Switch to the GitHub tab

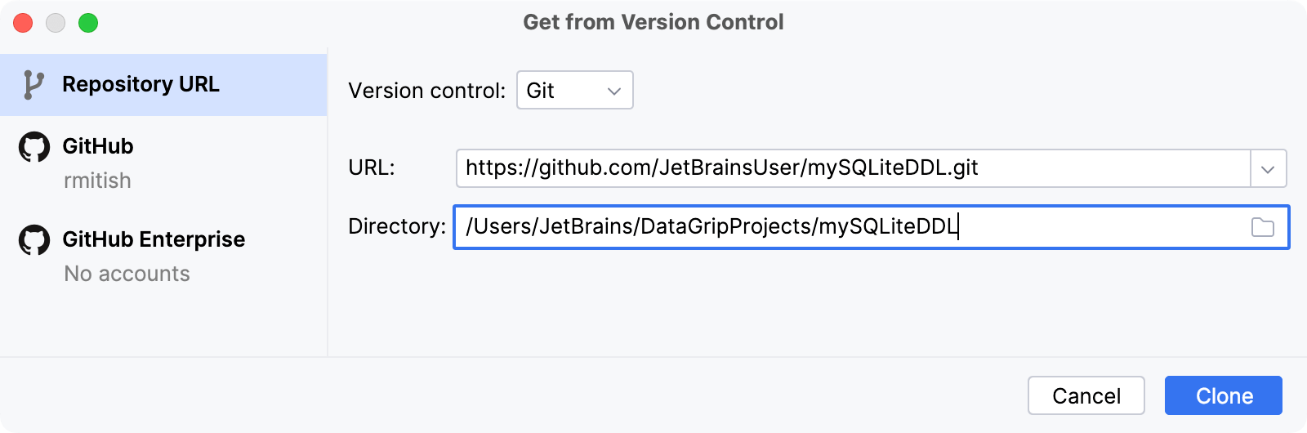pyautogui.click(x=98, y=147)
